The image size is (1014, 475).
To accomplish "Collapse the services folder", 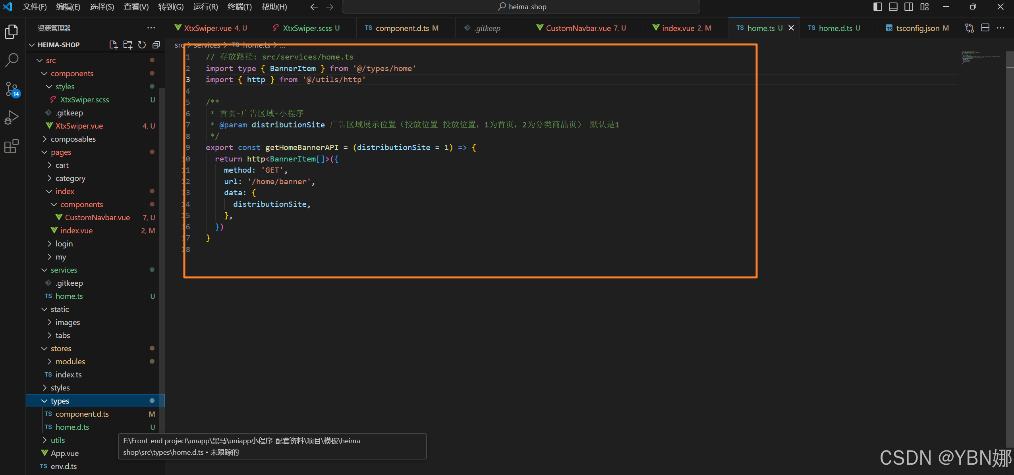I will [x=64, y=270].
